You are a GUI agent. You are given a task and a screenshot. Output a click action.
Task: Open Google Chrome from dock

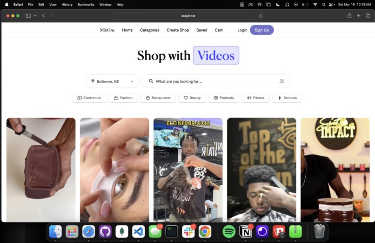tap(205, 231)
